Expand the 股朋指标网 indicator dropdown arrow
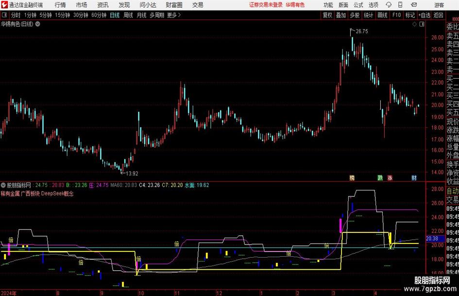 coord(3,185)
